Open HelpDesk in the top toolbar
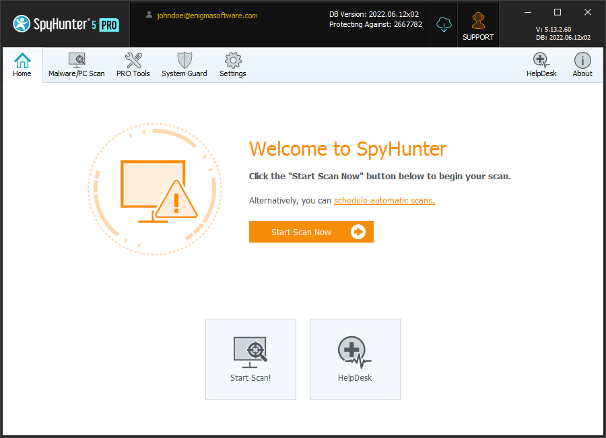 coord(541,65)
